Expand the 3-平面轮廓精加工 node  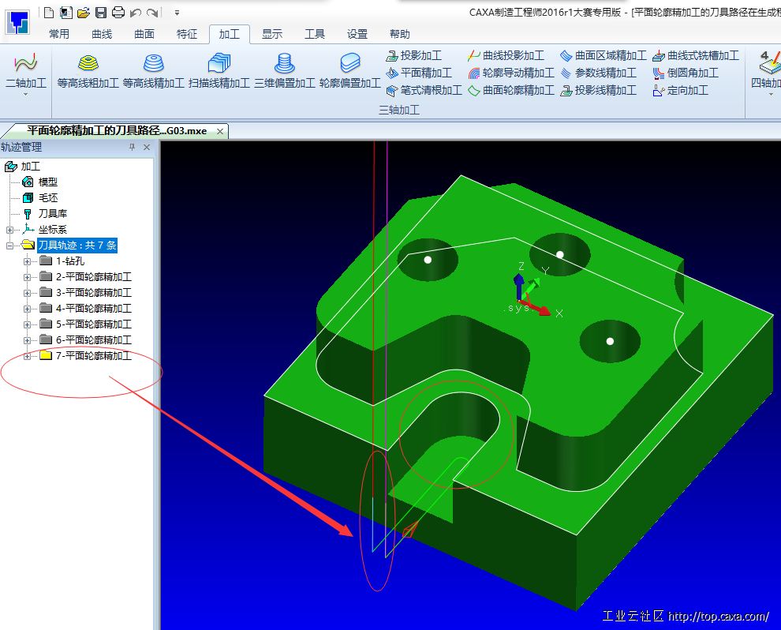click(28, 293)
